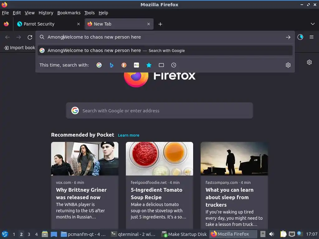Close the New Tab tab
This screenshot has width=319, height=239.
(x=149, y=24)
